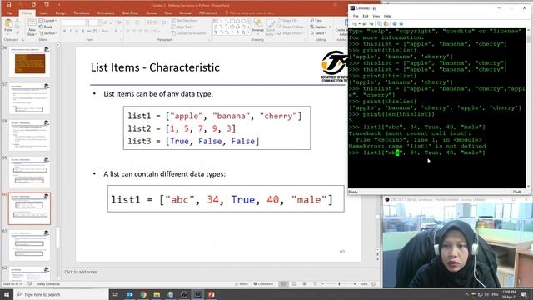This screenshot has width=533, height=300.
Task: Insert a New Slide
Action: tap(32, 27)
